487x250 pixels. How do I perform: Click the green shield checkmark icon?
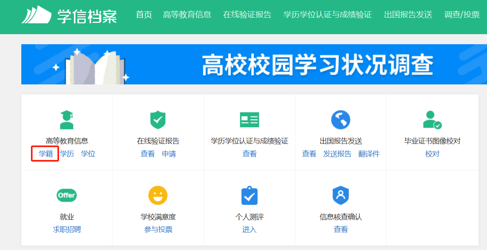point(158,120)
